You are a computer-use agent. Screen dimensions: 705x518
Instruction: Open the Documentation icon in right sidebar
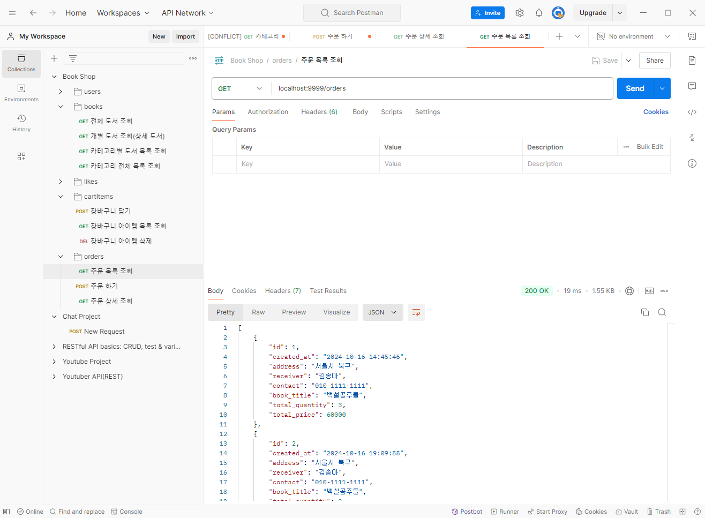692,61
